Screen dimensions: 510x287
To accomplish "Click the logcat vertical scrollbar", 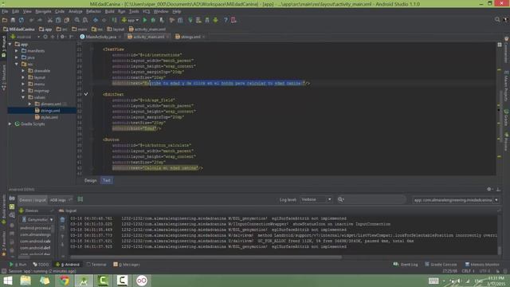I will 499,250.
